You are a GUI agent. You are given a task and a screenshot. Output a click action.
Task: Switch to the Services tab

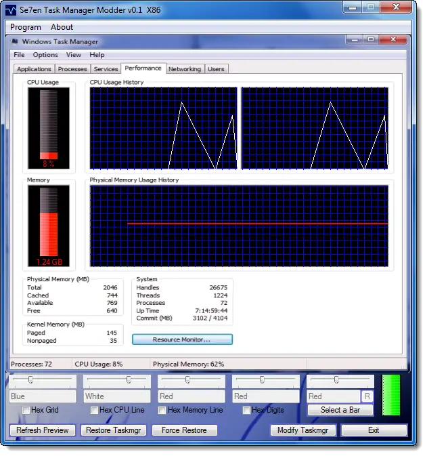tap(106, 69)
